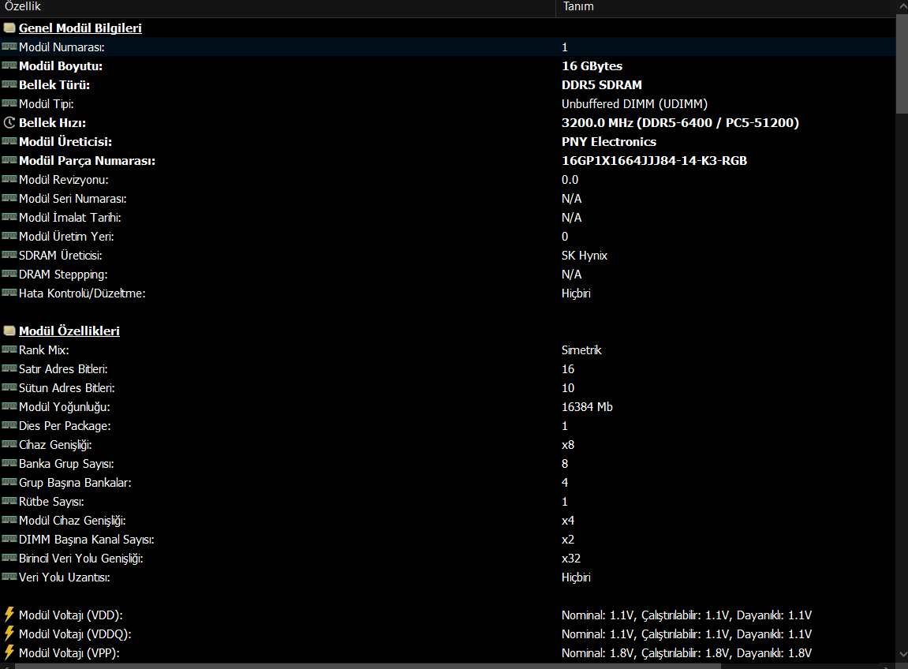The image size is (908, 669).
Task: Select the Birincil Veri Yolu Genişliği label
Action: [81, 559]
